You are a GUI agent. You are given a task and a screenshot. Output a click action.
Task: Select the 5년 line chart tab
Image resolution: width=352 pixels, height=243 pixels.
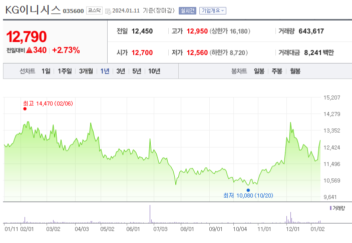click(x=137, y=71)
